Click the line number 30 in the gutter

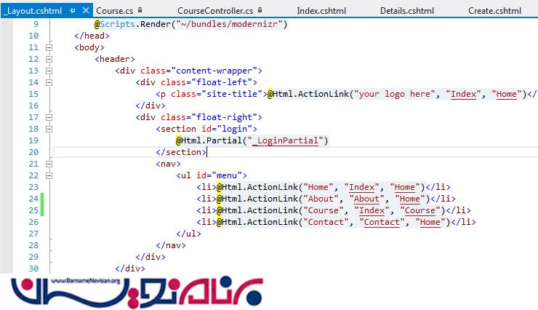33,269
